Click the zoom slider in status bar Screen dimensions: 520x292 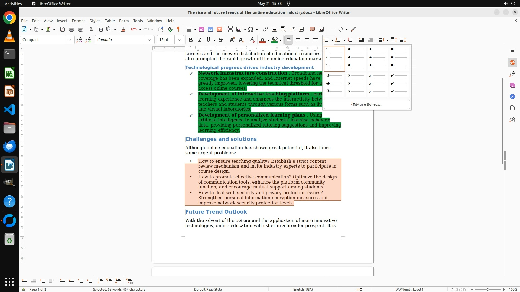coord(487,290)
